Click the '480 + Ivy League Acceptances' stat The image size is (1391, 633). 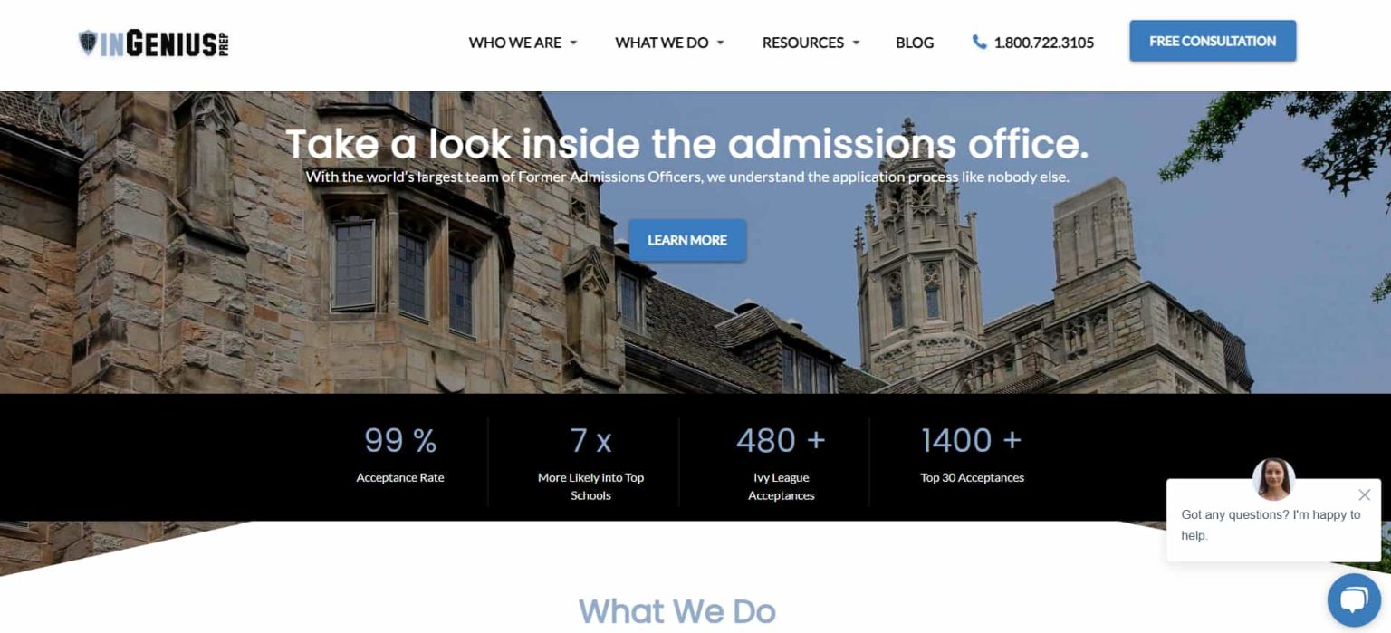pyautogui.click(x=780, y=457)
